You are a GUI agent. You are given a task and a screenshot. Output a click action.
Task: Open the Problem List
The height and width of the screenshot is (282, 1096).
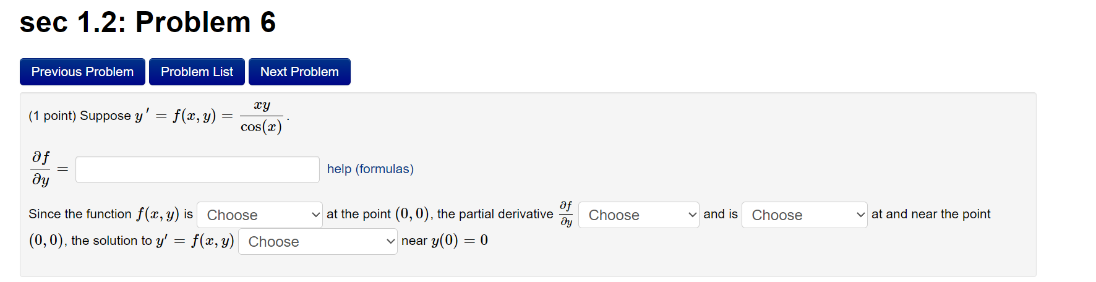tap(197, 72)
